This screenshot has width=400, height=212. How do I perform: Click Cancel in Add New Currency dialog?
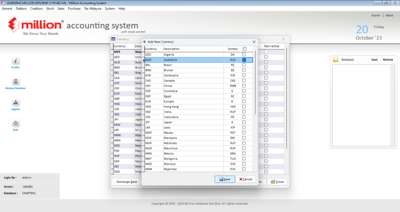point(246,179)
